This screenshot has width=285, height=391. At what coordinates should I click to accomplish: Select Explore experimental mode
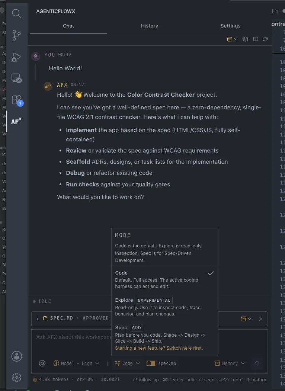coord(164,307)
